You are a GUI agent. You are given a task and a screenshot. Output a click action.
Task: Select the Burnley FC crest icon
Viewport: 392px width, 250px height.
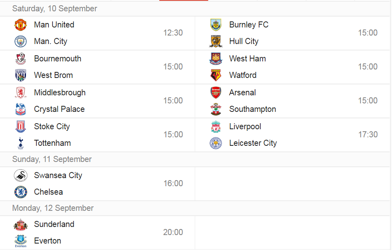[216, 25]
